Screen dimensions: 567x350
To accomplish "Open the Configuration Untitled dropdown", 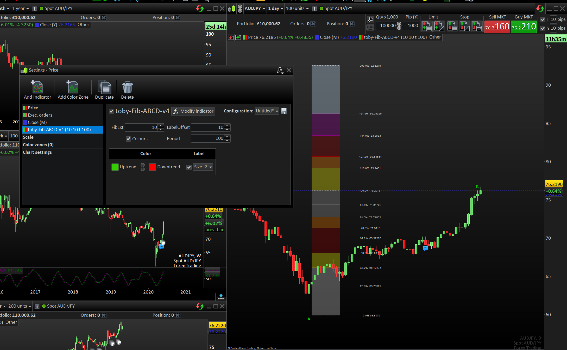I will tap(267, 111).
